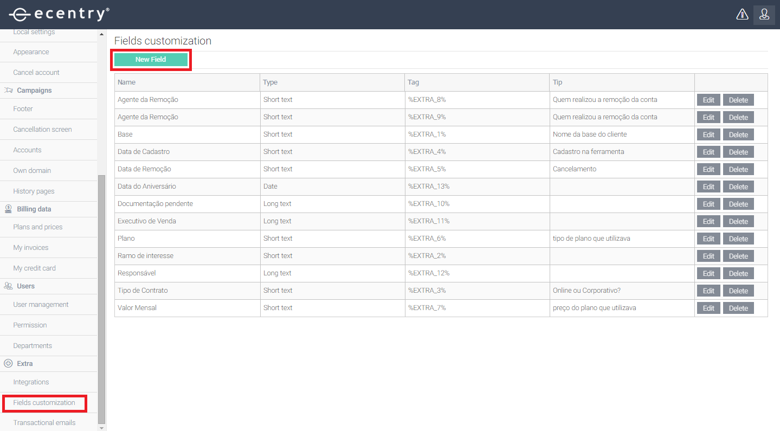This screenshot has height=431, width=780.
Task: Select Plans and prices menu item
Action: (x=37, y=227)
